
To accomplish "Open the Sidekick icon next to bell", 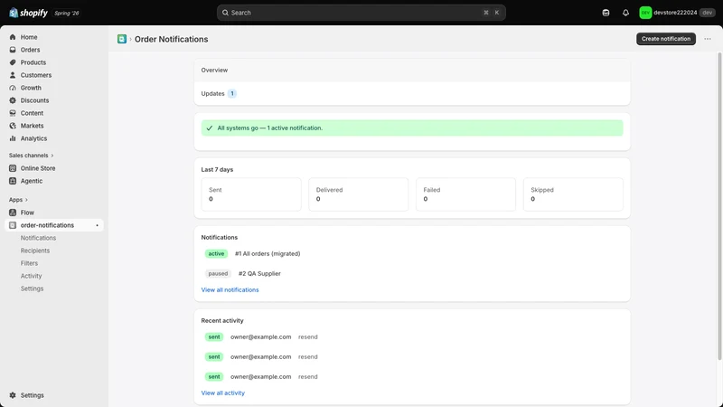I will (606, 13).
